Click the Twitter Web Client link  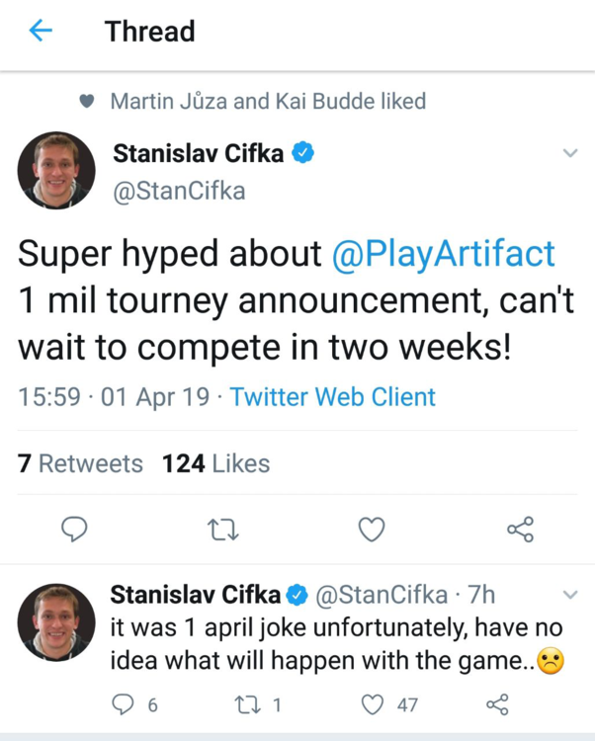[x=332, y=397]
